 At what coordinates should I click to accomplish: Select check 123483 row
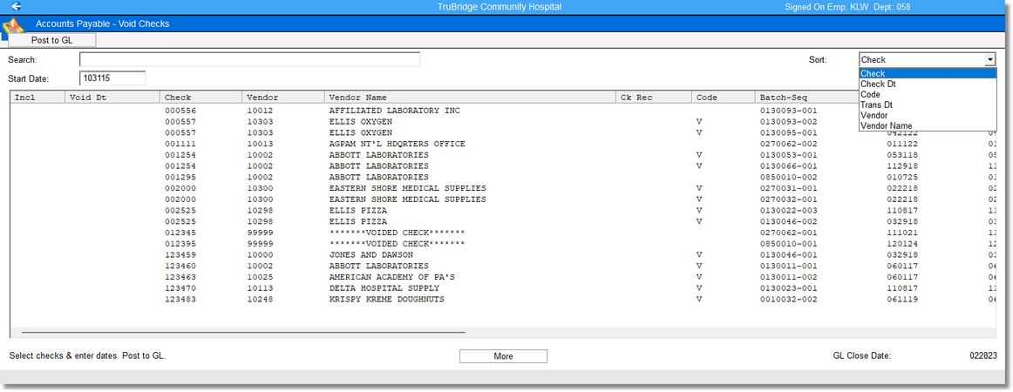(504, 300)
